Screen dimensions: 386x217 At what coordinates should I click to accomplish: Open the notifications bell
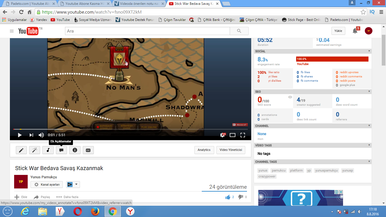pyautogui.click(x=355, y=31)
